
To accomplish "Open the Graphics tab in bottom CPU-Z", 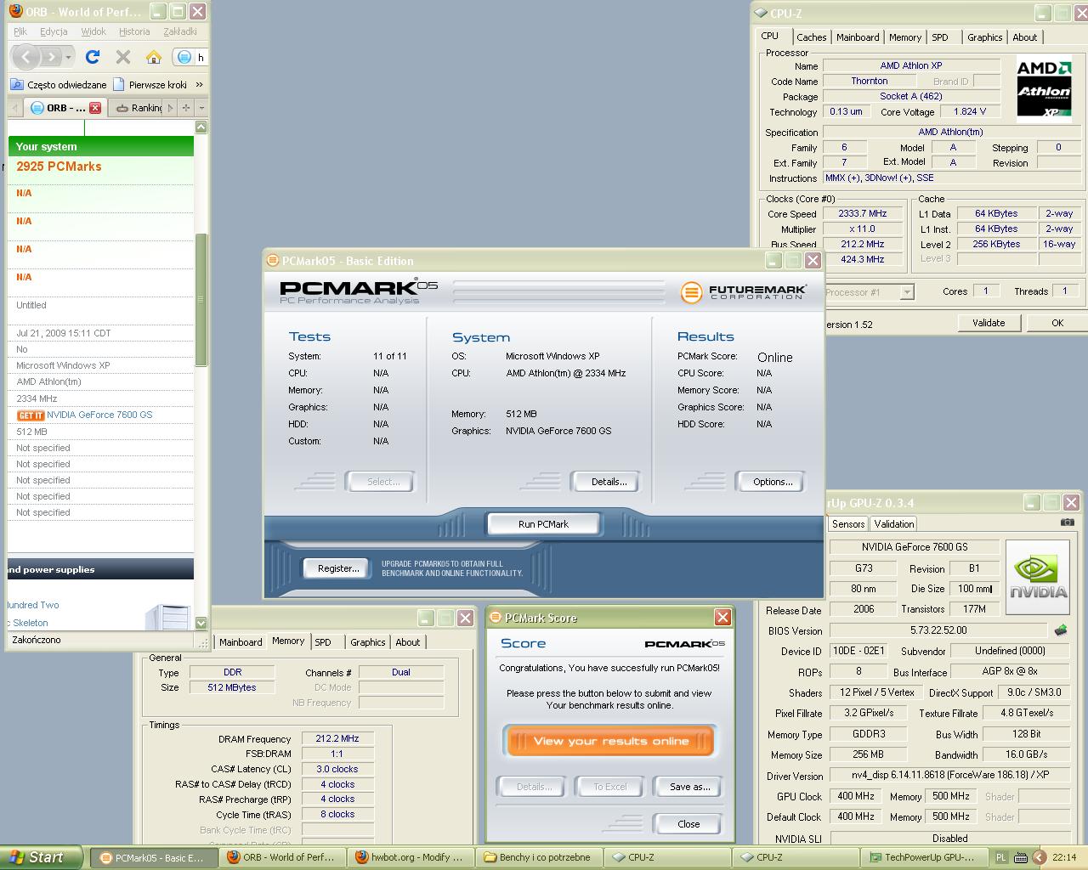I will [x=368, y=642].
